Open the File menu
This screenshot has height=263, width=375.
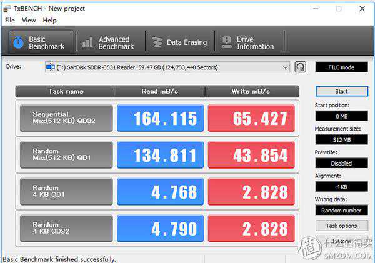pos(10,20)
